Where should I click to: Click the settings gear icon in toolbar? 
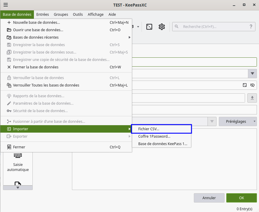point(162,27)
